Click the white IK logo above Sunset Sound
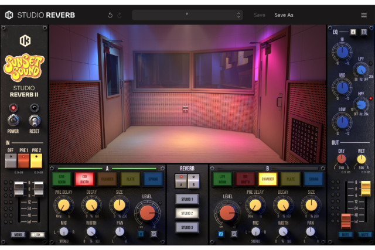The height and width of the screenshot is (250, 375). pyautogui.click(x=25, y=40)
